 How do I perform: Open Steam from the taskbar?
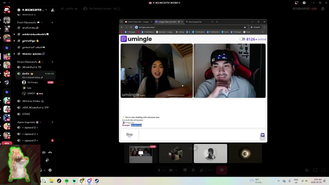coord(97,181)
